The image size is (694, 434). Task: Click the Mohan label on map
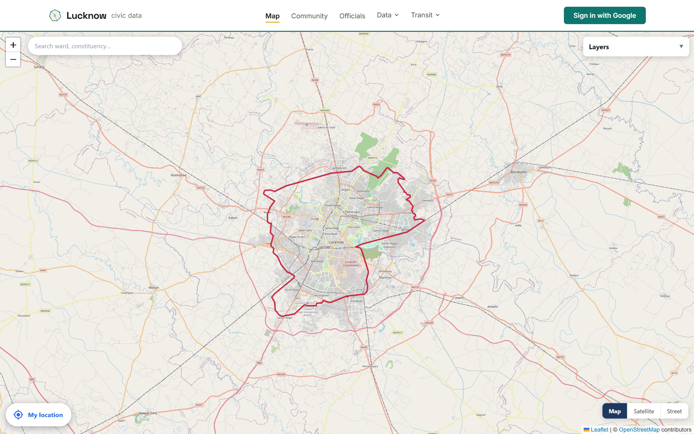click(154, 288)
